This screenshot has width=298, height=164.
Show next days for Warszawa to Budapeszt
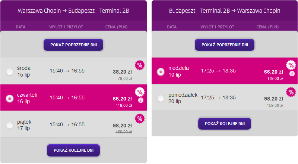(x=73, y=150)
